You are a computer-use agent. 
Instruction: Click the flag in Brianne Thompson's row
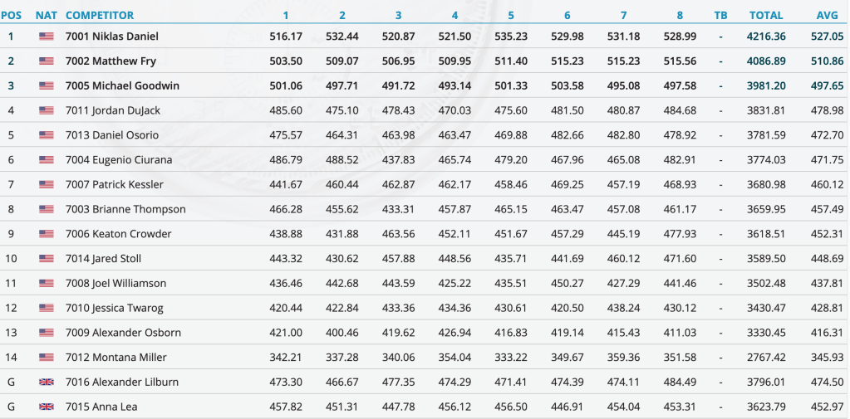(x=46, y=209)
